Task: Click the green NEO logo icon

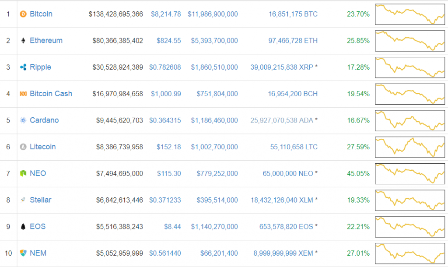Action: (23, 173)
